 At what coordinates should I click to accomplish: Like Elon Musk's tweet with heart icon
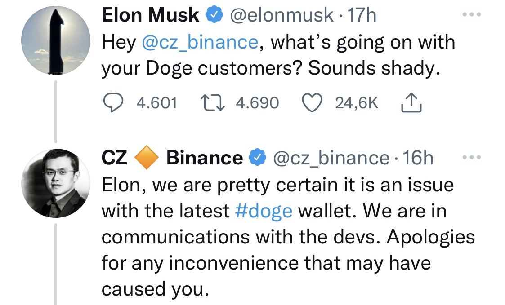coord(312,103)
